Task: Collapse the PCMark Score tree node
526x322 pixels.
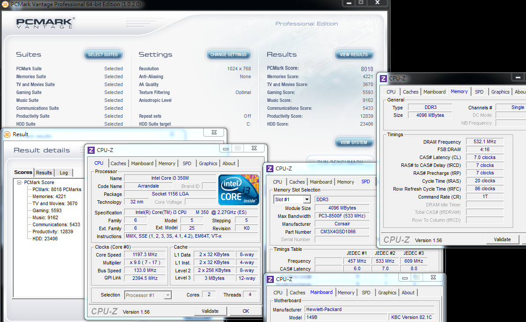Action: click(x=19, y=182)
